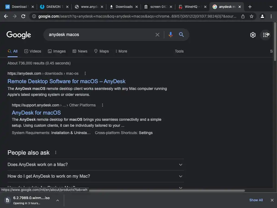Image resolution: width=277 pixels, height=208 pixels.
Task: Close the Downloads tab
Action: [x=137, y=7]
